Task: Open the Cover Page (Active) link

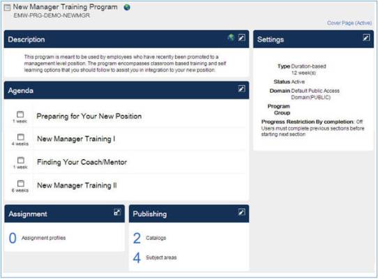Action: [x=349, y=23]
